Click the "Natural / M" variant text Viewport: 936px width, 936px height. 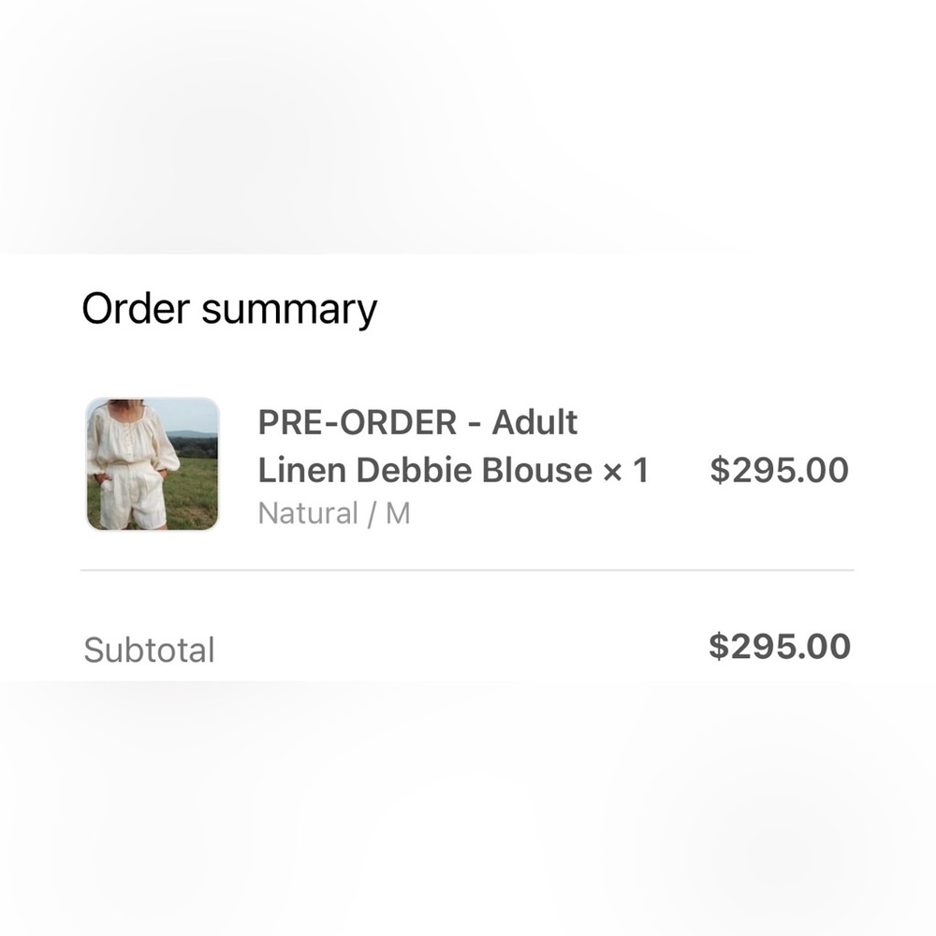click(x=333, y=514)
